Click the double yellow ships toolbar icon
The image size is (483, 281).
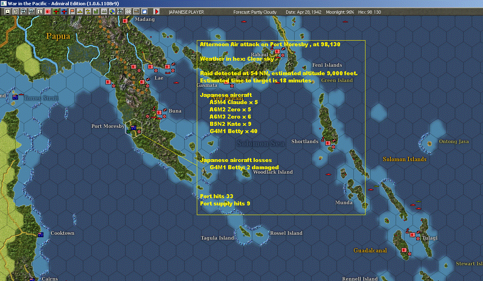(x=88, y=12)
